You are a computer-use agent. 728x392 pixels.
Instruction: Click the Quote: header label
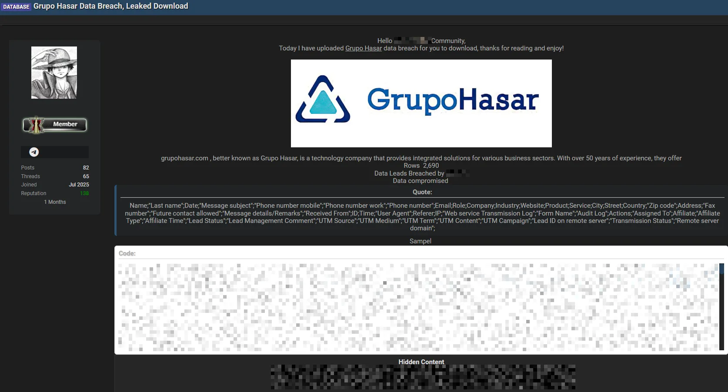tap(422, 192)
